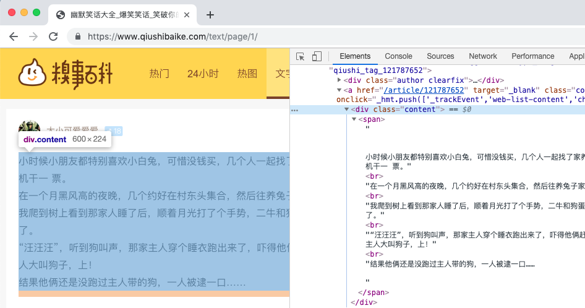
Task: Open the 热门 navigation item
Action: click(x=160, y=74)
